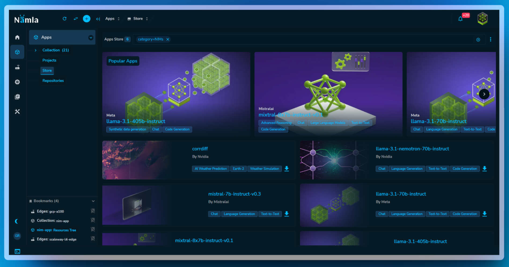Open the documents icon in left rail

click(17, 97)
